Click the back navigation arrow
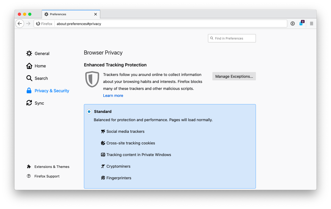Image resolution: width=331 pixels, height=209 pixels. (20, 24)
